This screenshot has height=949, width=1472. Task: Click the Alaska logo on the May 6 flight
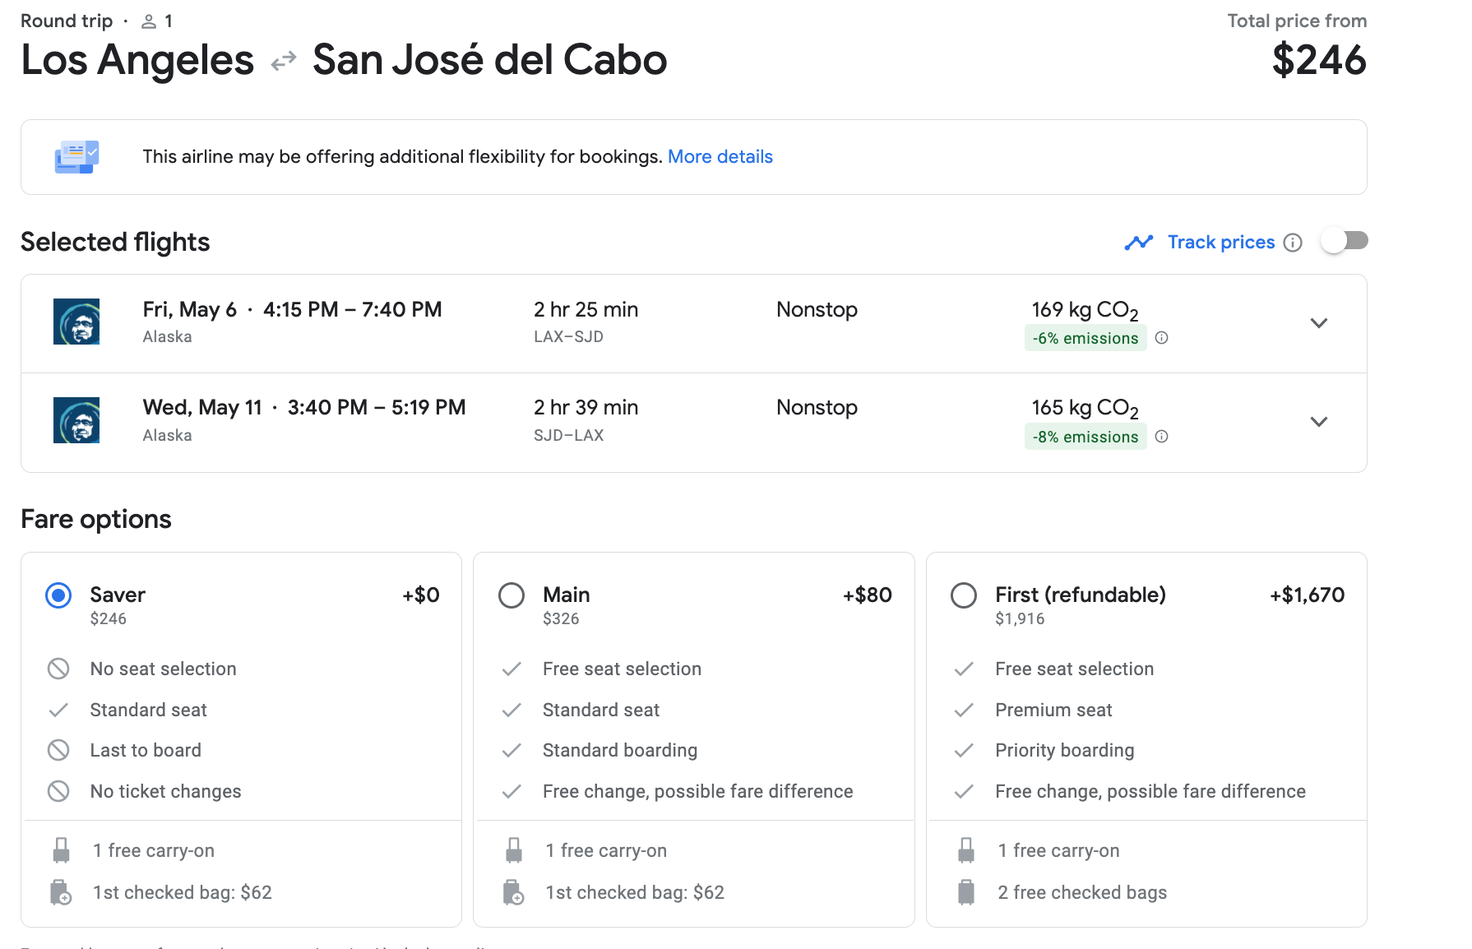(76, 322)
